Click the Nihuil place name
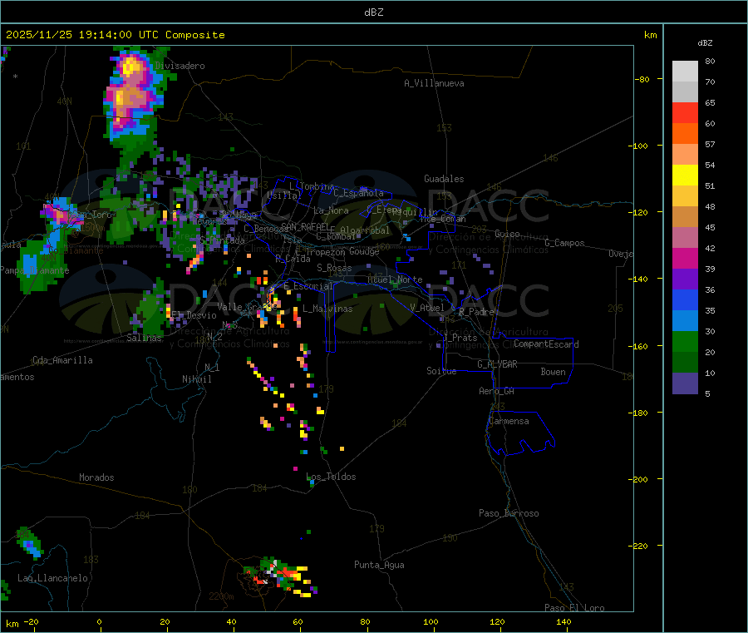The height and width of the screenshot is (633, 748). coord(196,379)
